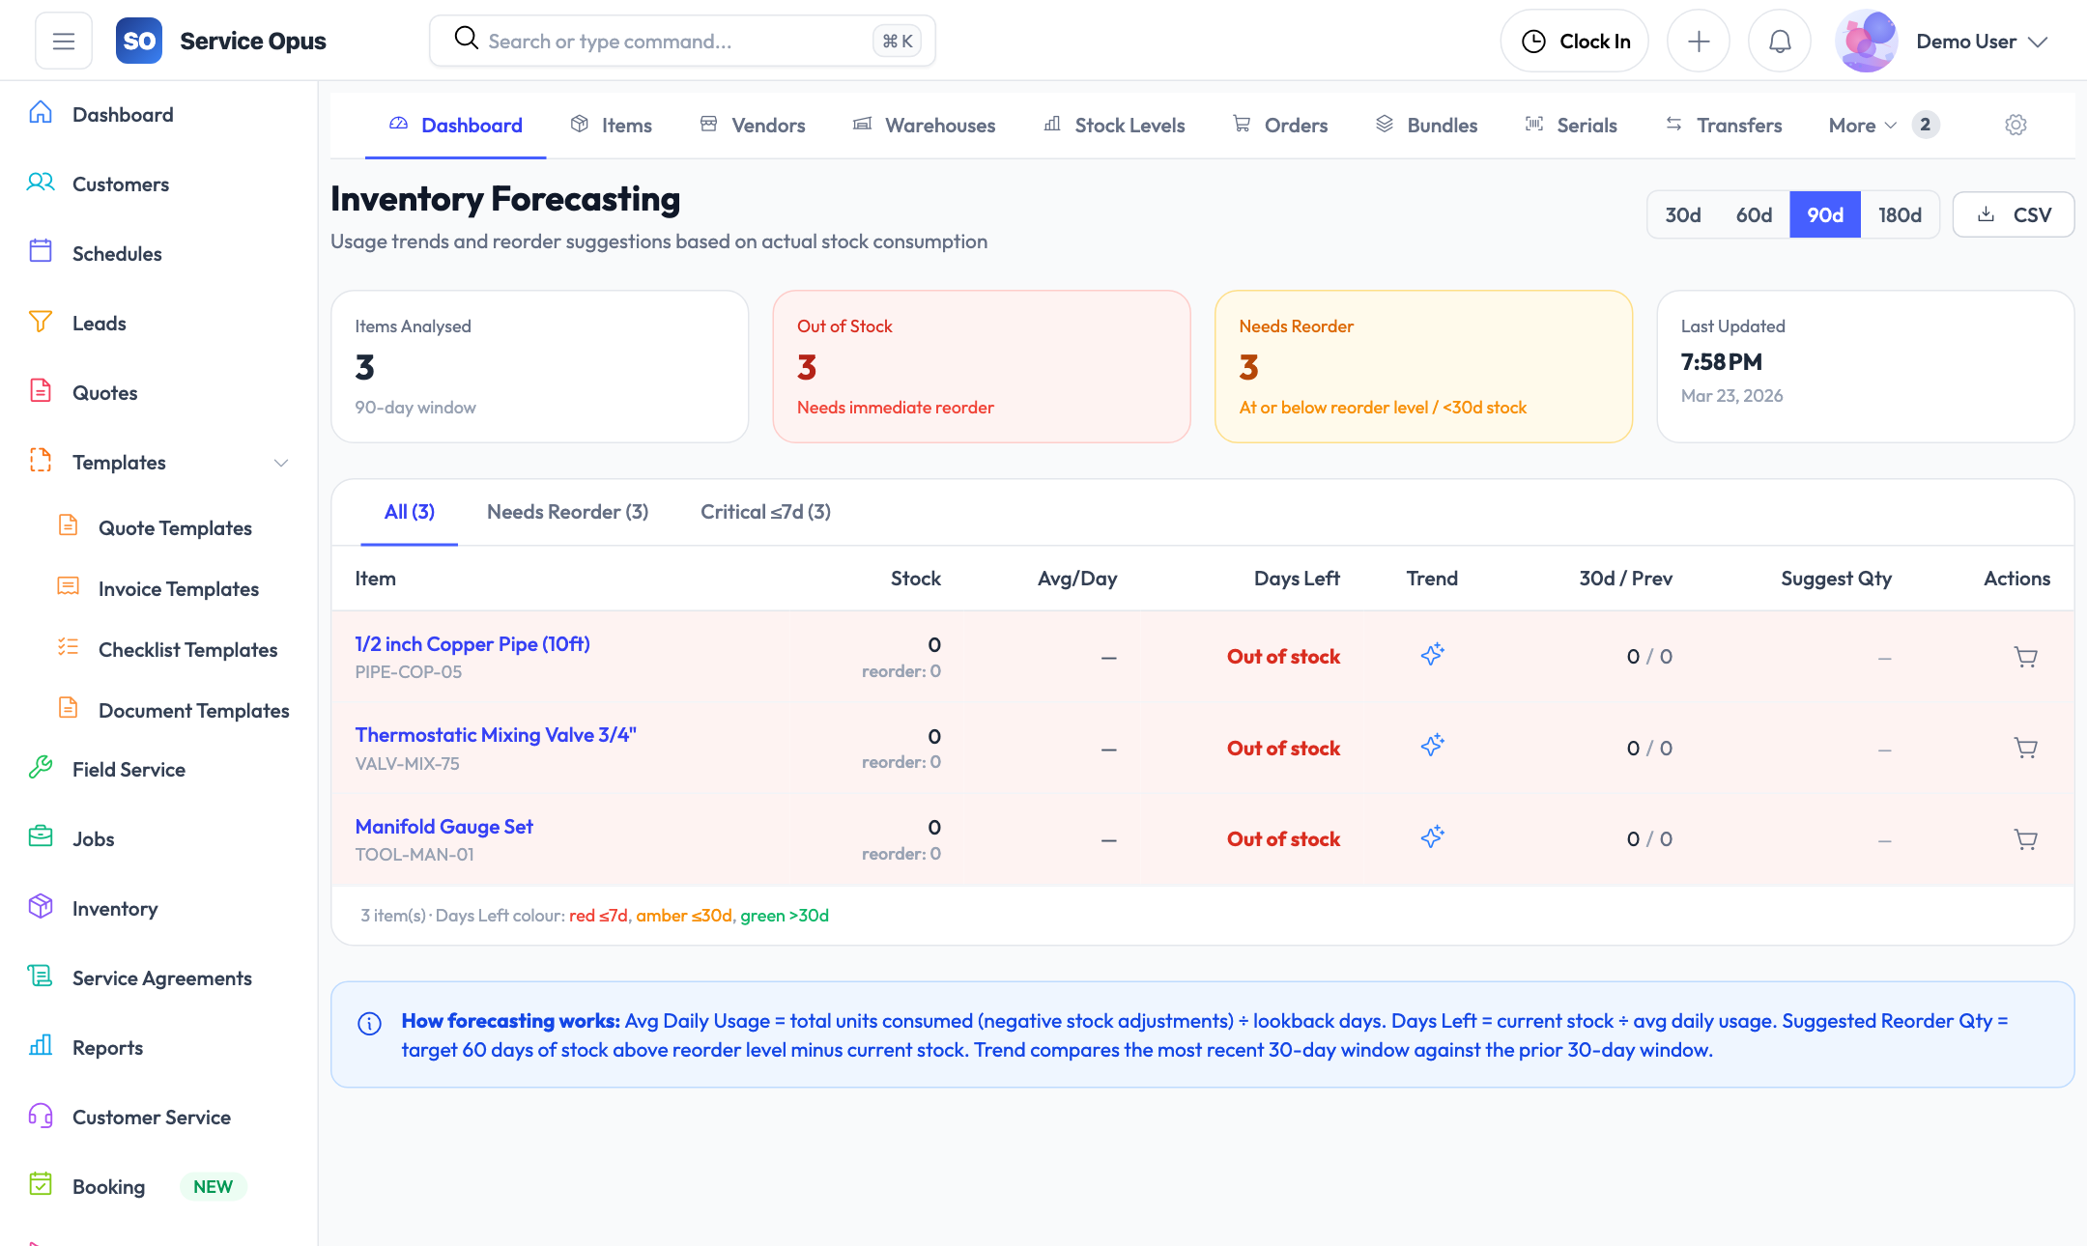The image size is (2087, 1246).
Task: Select the 60d forecast period
Action: (1753, 214)
